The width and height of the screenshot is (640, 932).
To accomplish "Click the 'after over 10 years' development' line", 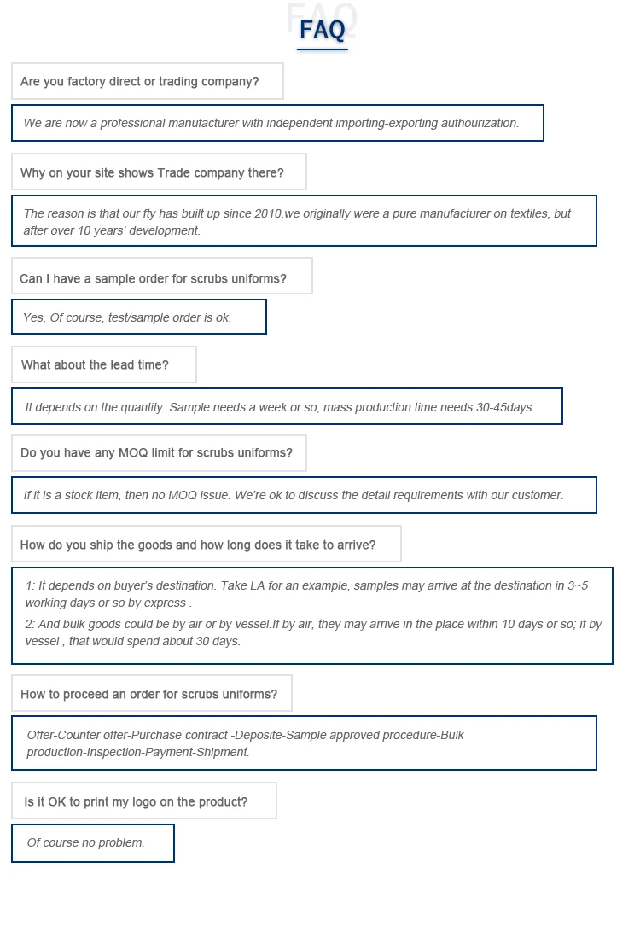I will tap(112, 230).
